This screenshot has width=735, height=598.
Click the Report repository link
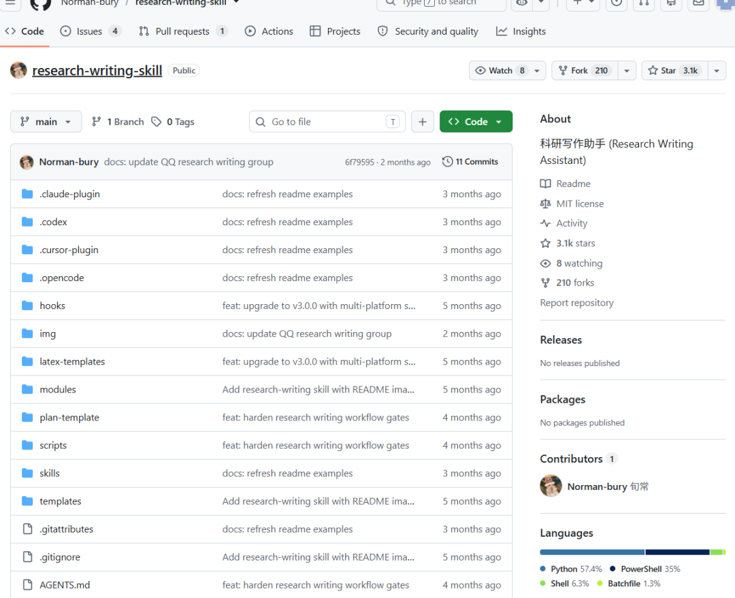point(576,303)
